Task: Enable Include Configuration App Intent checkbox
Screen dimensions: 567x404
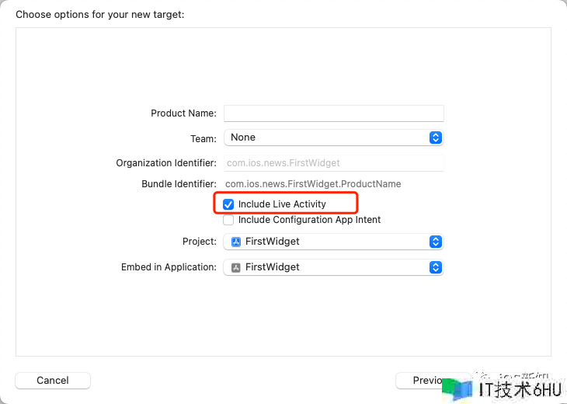Action: point(228,220)
